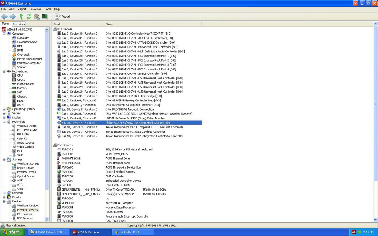Viewport: 378px width, 236px height.
Task: Click the Windows Start button
Action: pyautogui.click(x=12, y=232)
